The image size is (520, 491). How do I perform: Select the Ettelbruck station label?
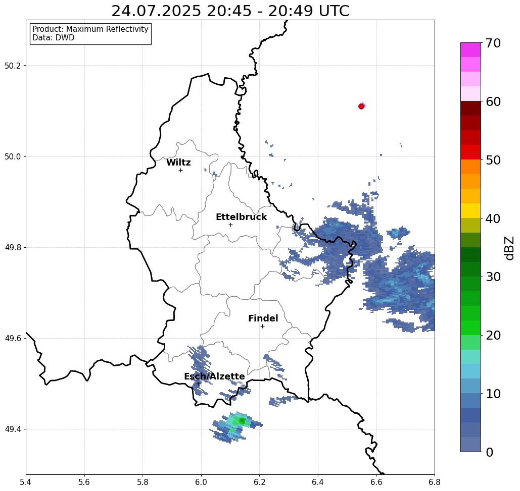[242, 217]
